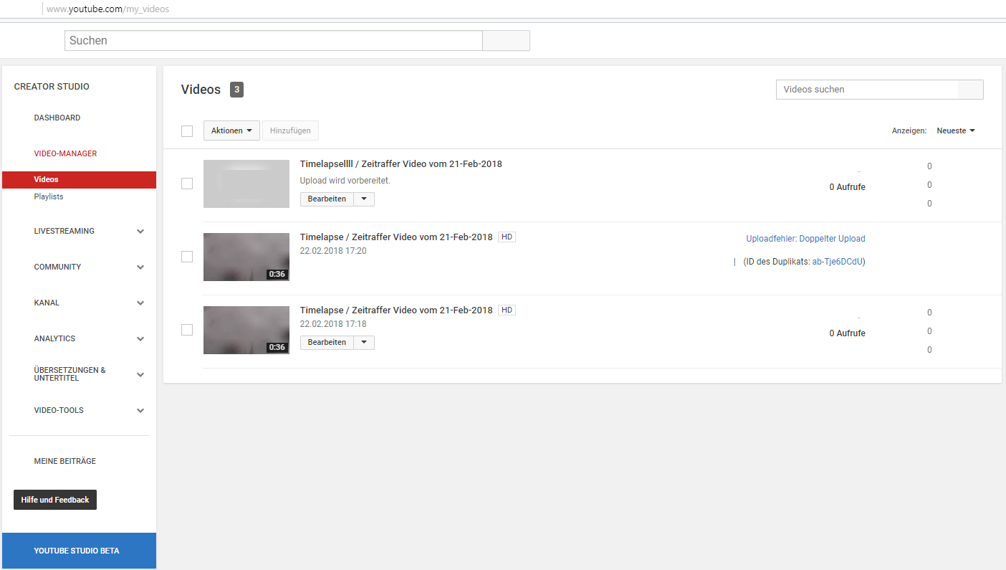The image size is (1006, 570).
Task: Open the Neueste sort dropdown
Action: tap(956, 130)
